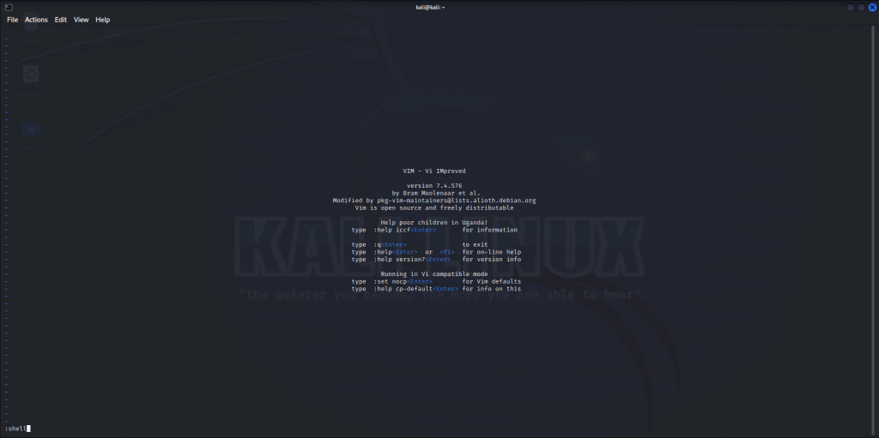Open the Help menu

click(103, 20)
